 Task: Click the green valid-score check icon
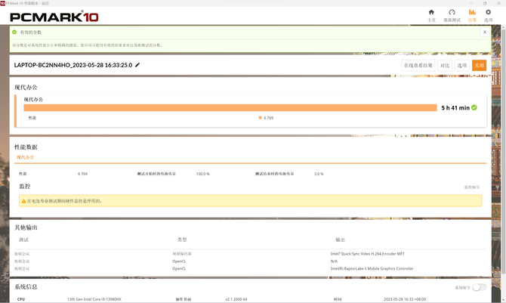[14, 32]
